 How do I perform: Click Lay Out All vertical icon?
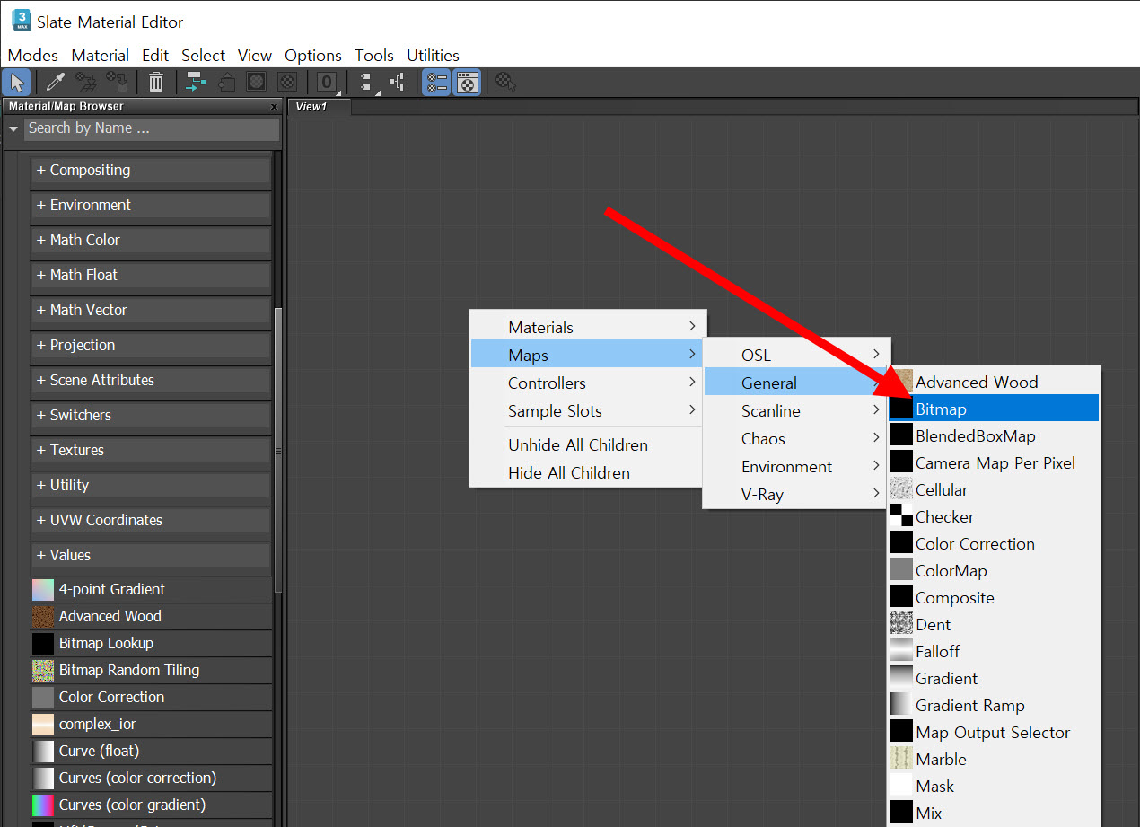(x=367, y=83)
